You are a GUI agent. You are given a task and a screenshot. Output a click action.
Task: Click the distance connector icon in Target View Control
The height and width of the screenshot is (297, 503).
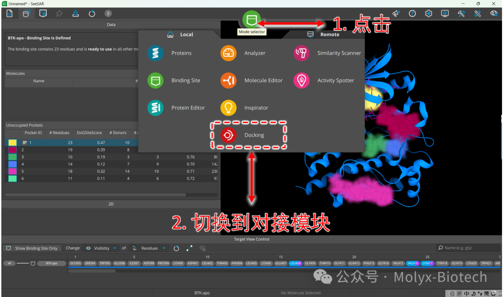[189, 248]
